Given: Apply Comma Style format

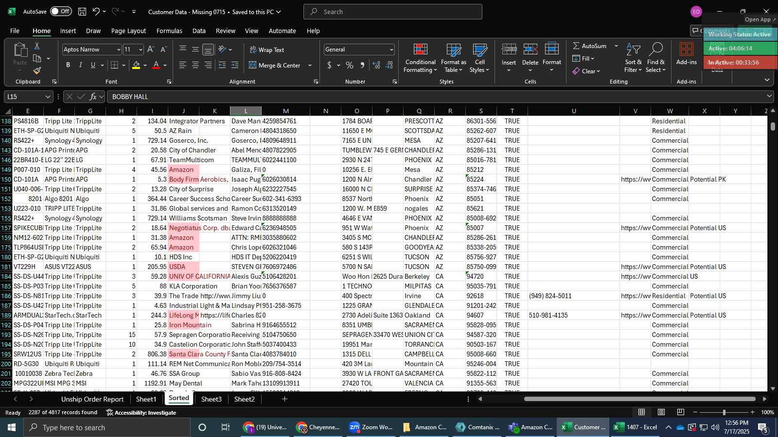Looking at the screenshot, I should (362, 65).
